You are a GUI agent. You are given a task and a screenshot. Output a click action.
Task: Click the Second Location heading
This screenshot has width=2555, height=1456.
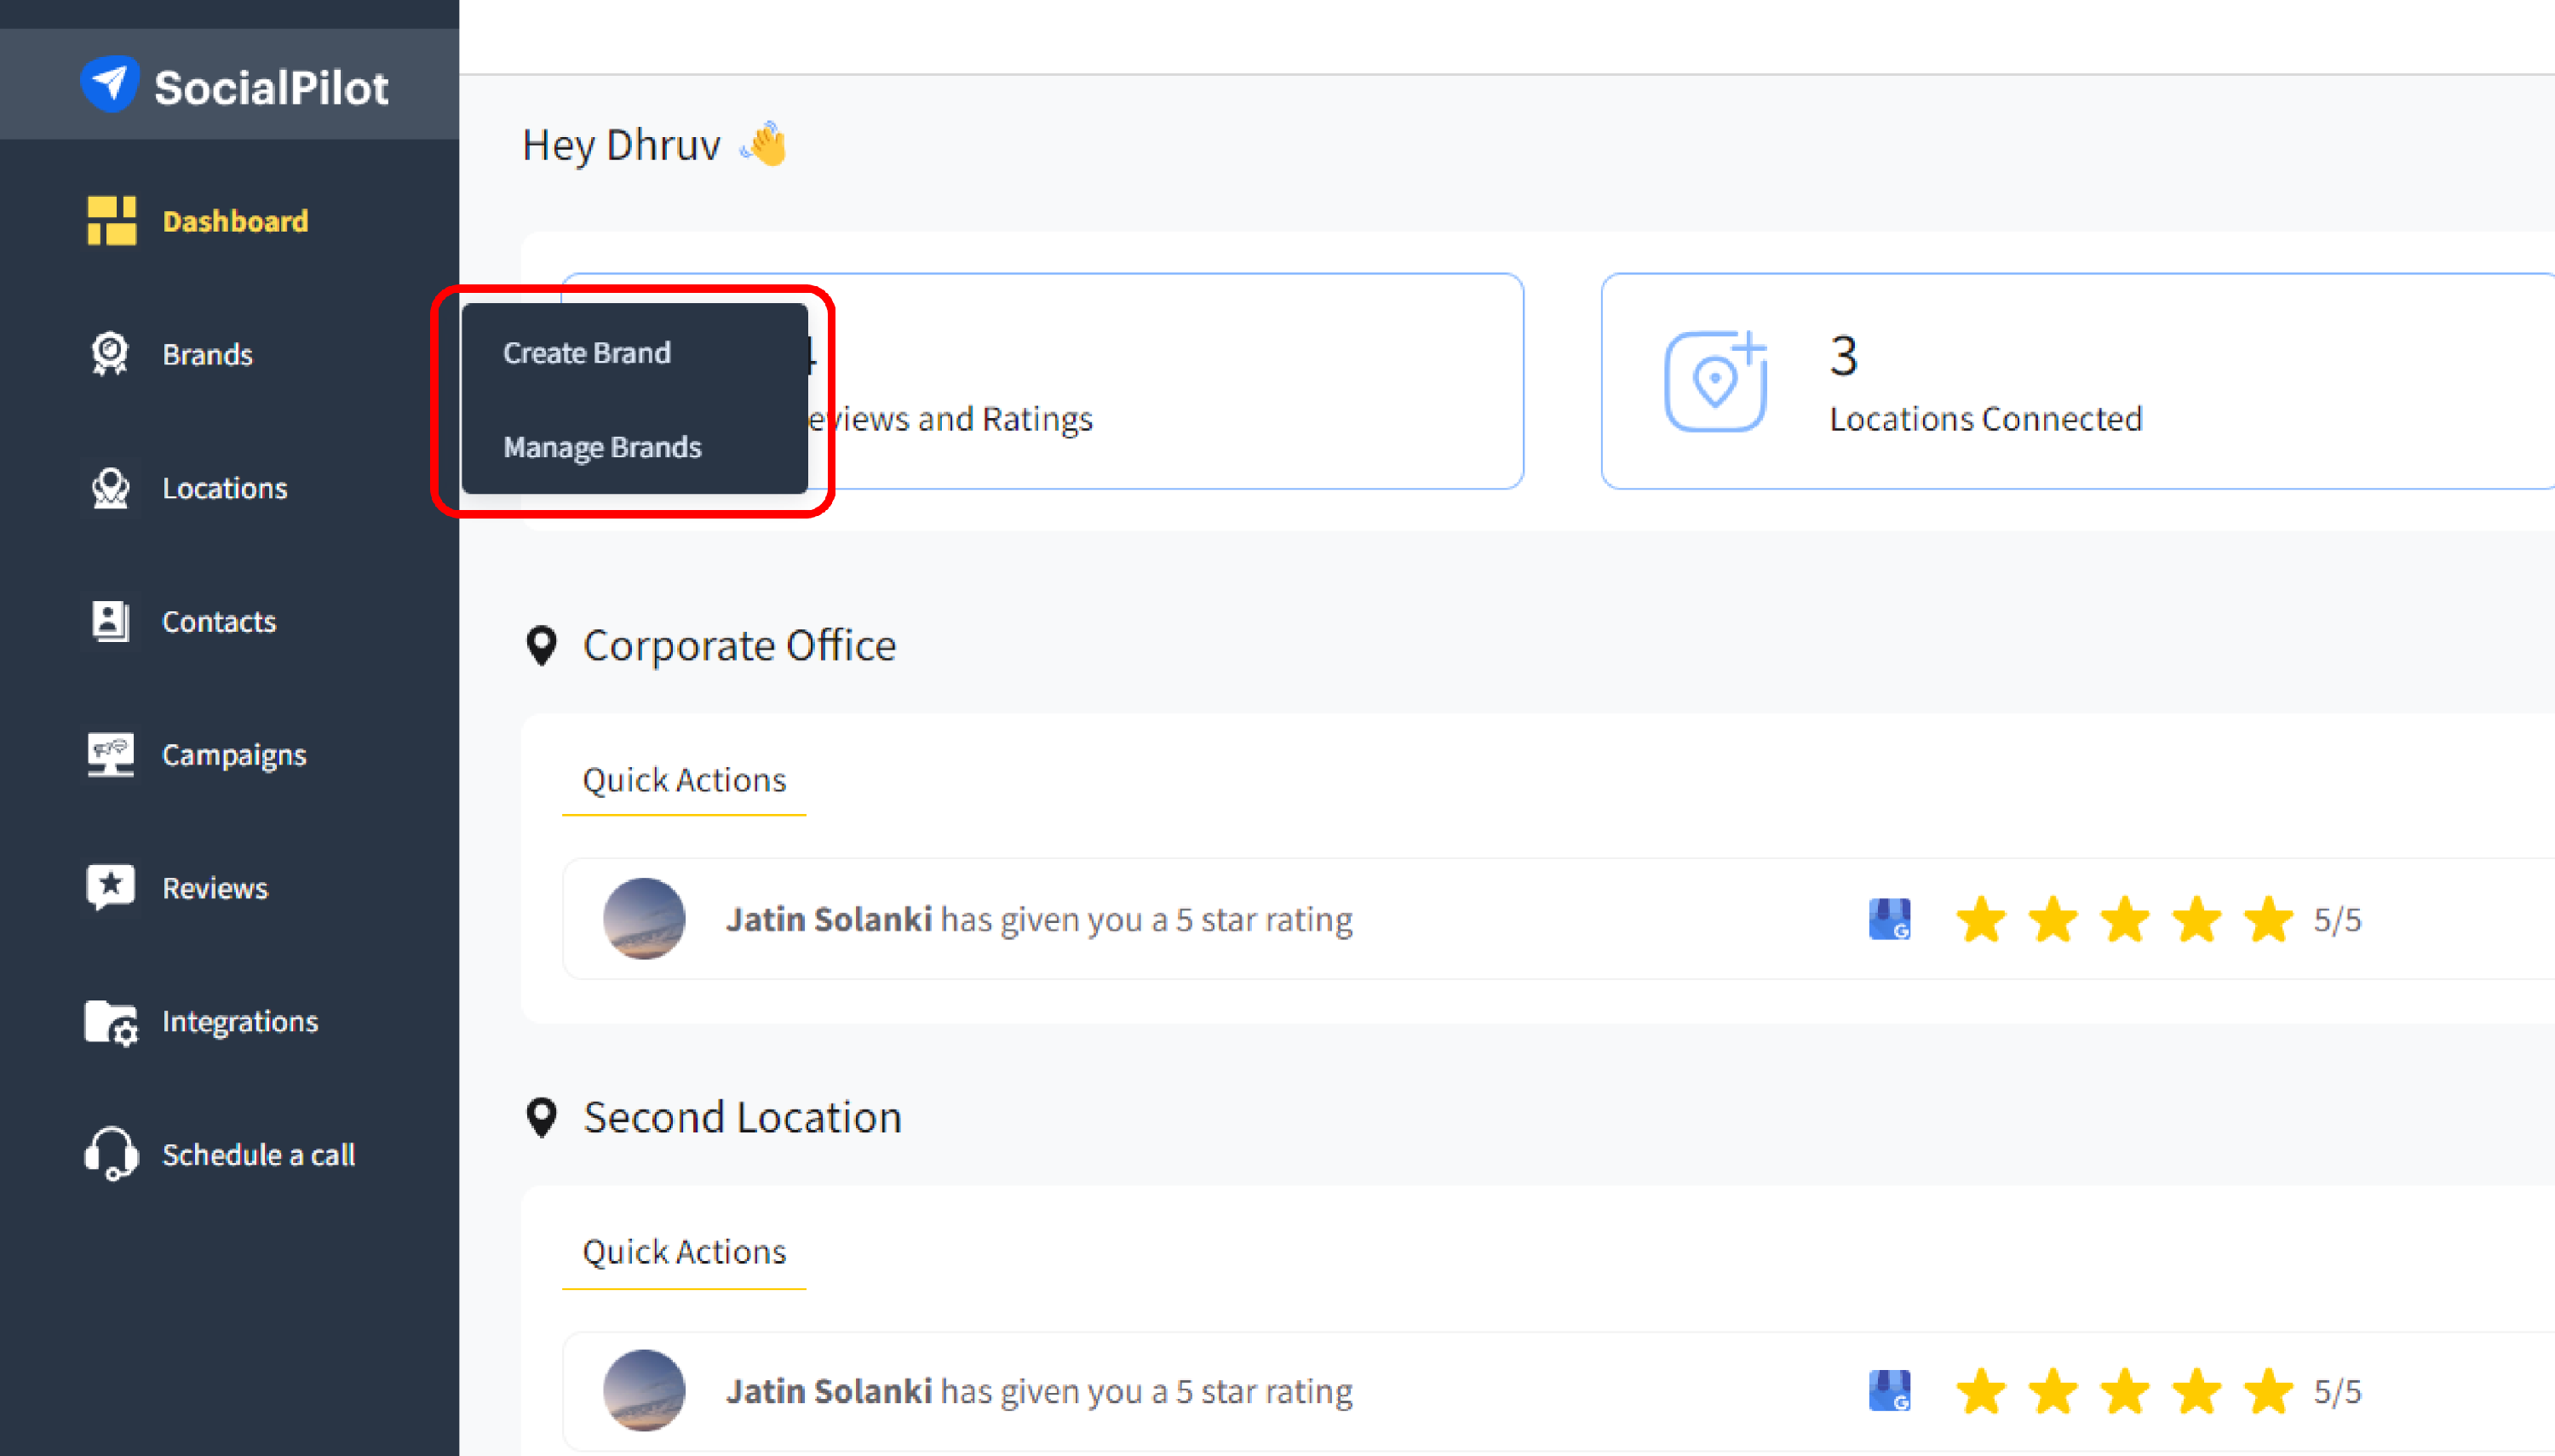tap(742, 1116)
